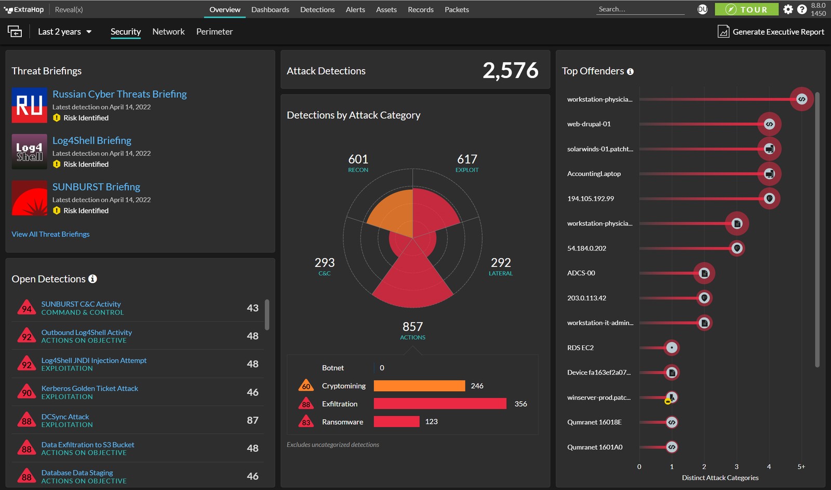Select the Overview menu item
The width and height of the screenshot is (831, 490).
coord(225,9)
